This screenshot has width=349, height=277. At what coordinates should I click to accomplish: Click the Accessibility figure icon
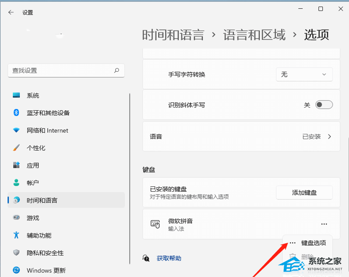tap(17, 235)
